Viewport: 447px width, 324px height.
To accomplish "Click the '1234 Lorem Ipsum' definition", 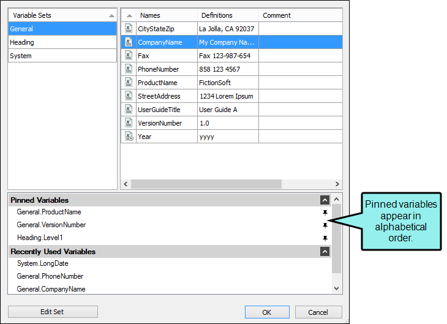I will [227, 96].
